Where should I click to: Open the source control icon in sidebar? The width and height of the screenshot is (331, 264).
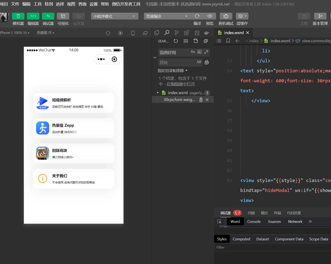(177, 33)
